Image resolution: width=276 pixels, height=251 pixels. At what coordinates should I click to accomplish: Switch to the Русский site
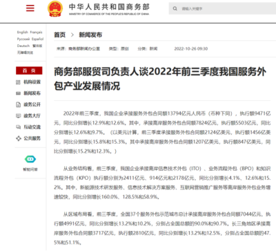(23, 39)
